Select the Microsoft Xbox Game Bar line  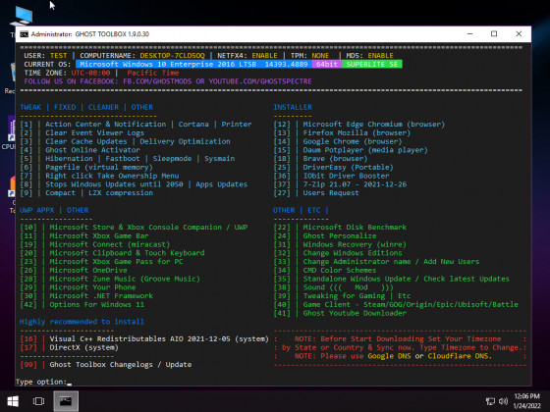pos(84,236)
